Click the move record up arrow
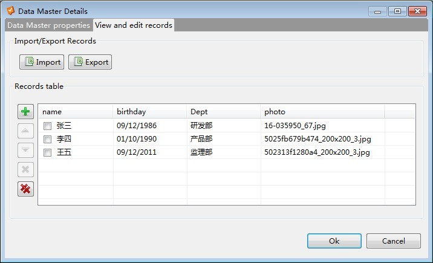Screen dimensions: 433x263 tap(25, 131)
